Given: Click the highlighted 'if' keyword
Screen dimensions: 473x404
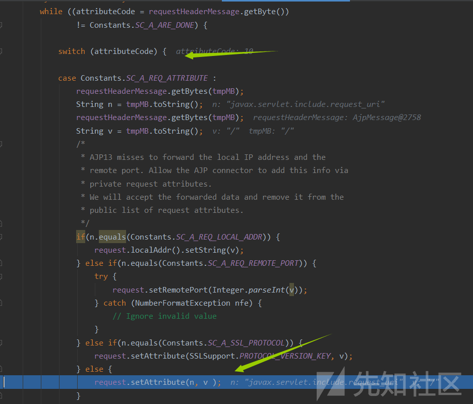Looking at the screenshot, I should coord(81,237).
